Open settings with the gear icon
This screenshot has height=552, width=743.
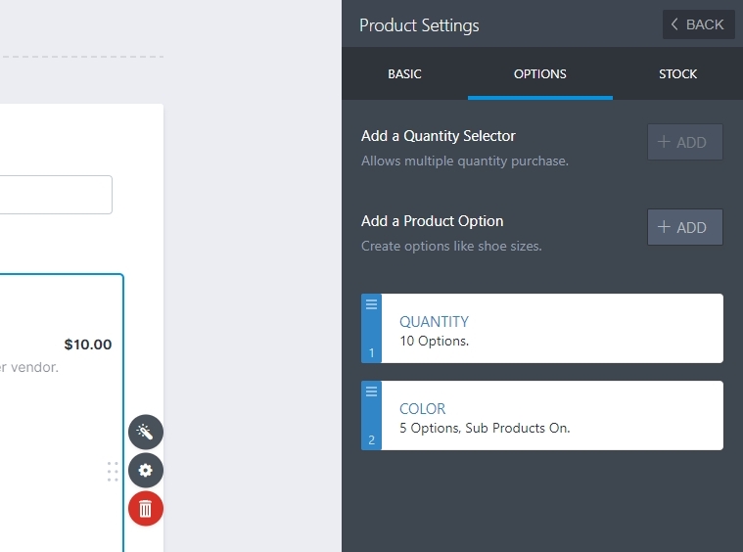[146, 471]
